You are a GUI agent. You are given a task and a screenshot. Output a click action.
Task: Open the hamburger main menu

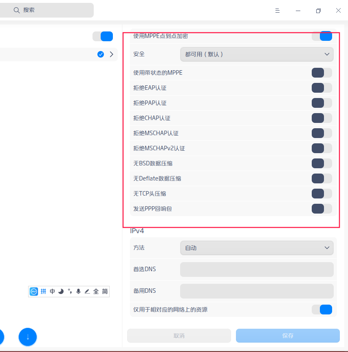(278, 11)
